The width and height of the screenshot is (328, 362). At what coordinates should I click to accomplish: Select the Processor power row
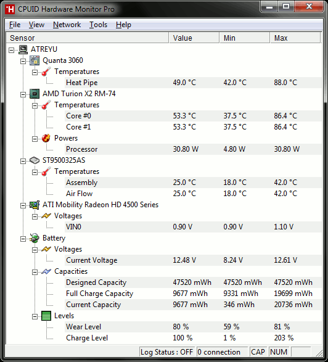point(194,149)
